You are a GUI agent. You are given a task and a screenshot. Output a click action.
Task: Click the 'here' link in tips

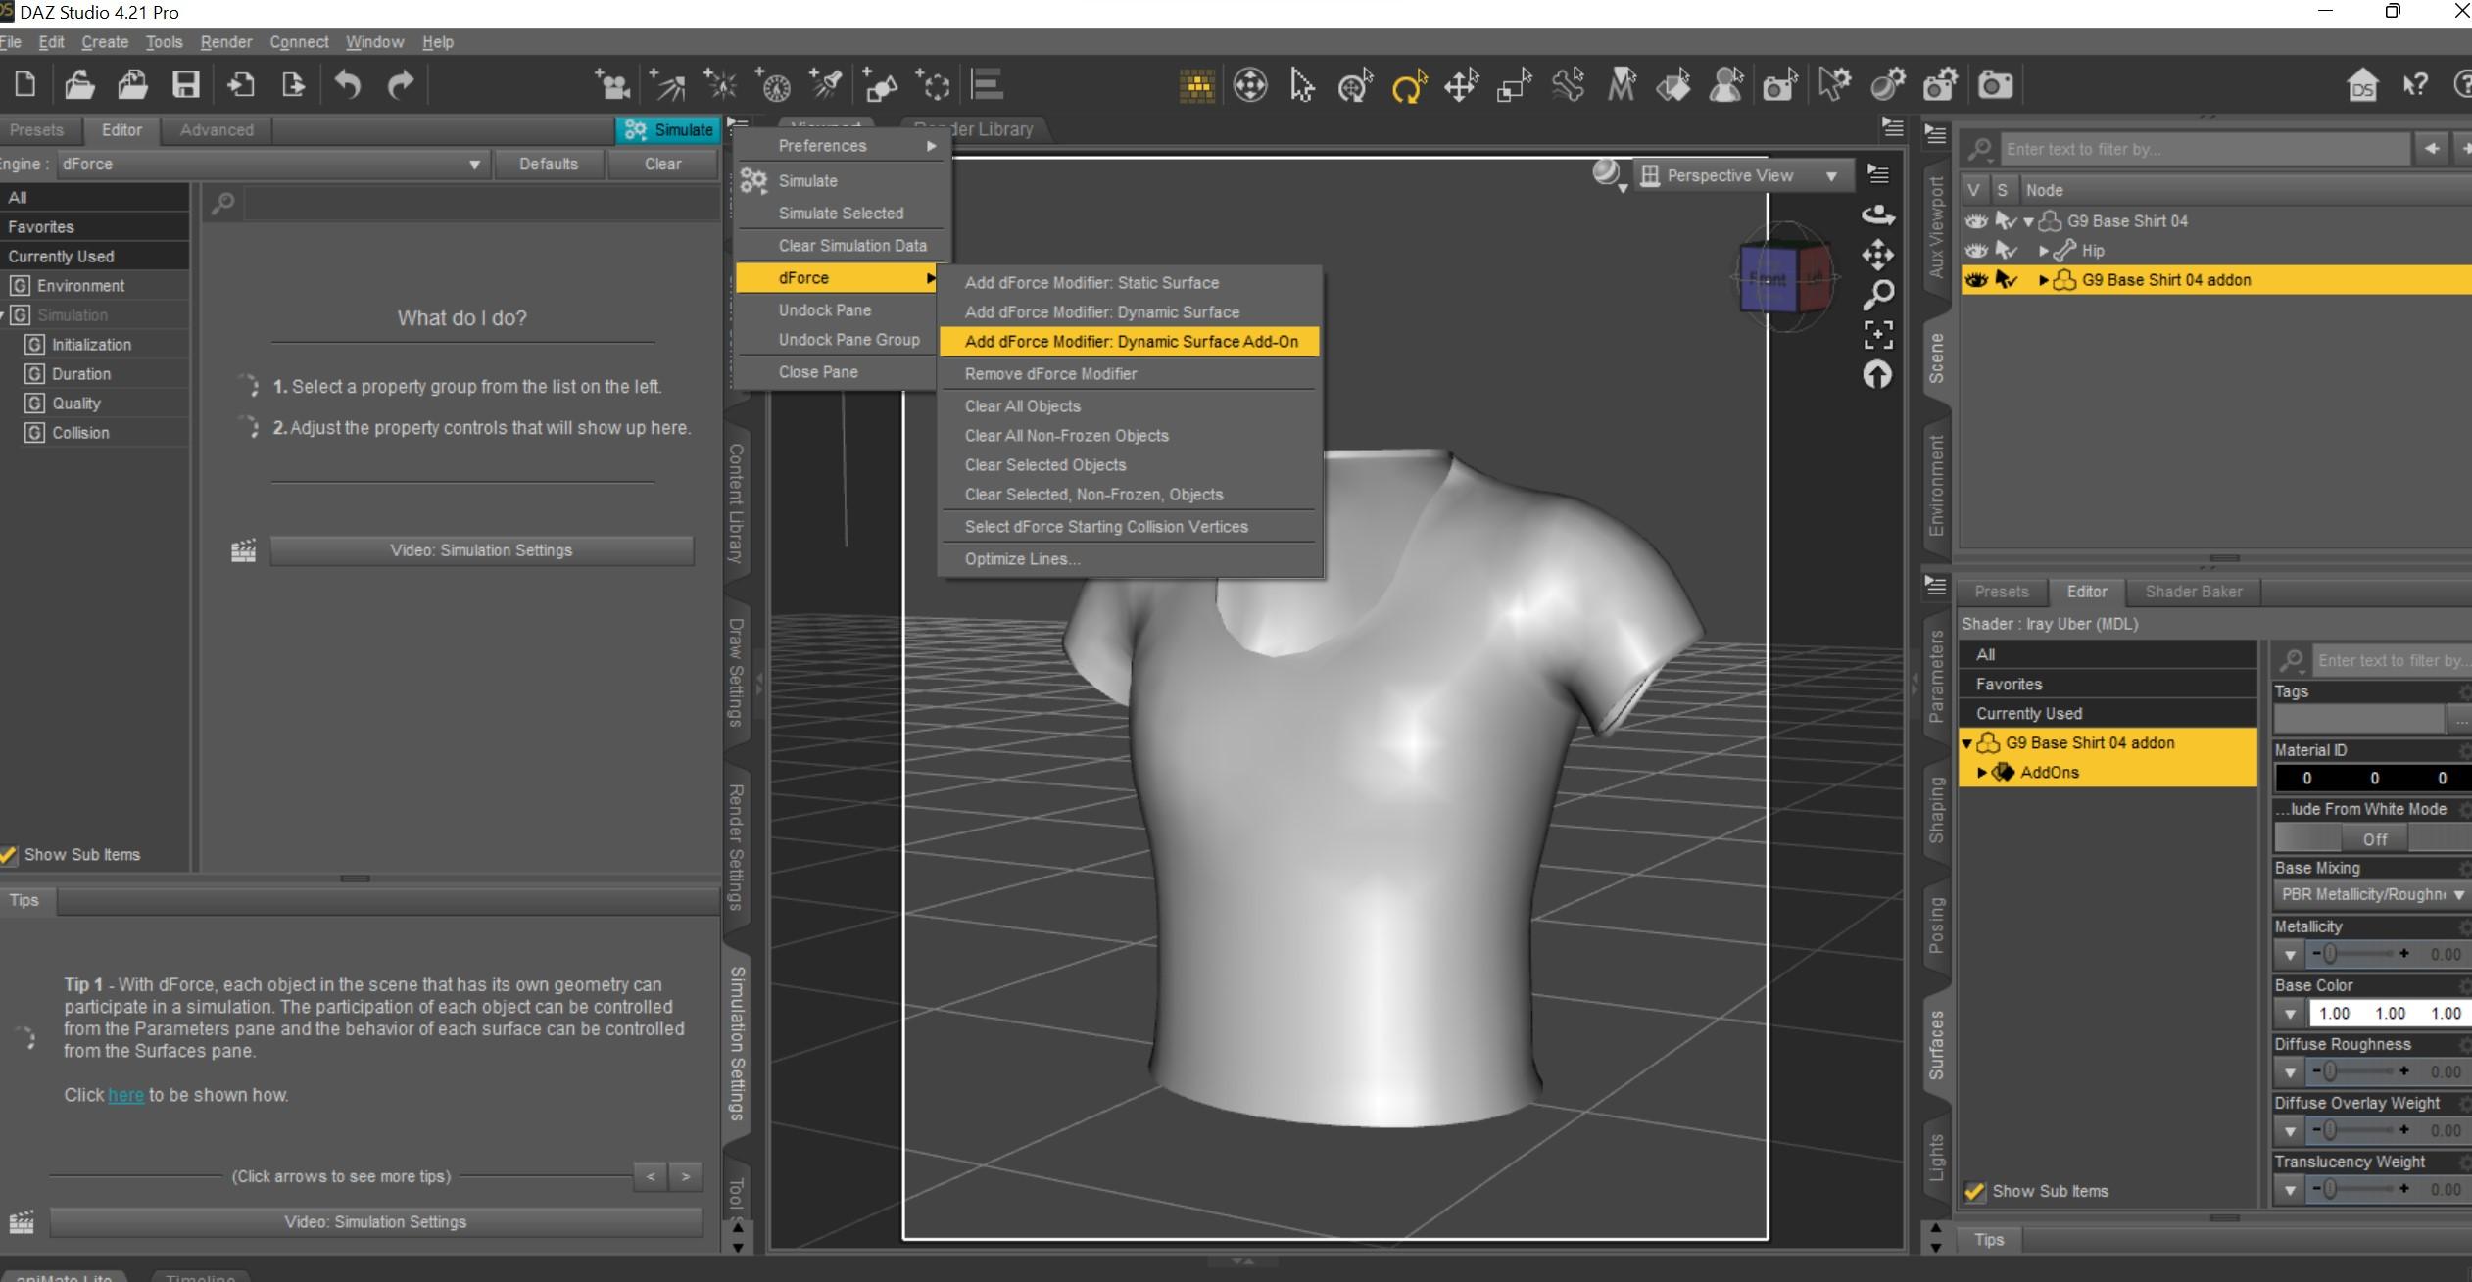click(x=125, y=1095)
